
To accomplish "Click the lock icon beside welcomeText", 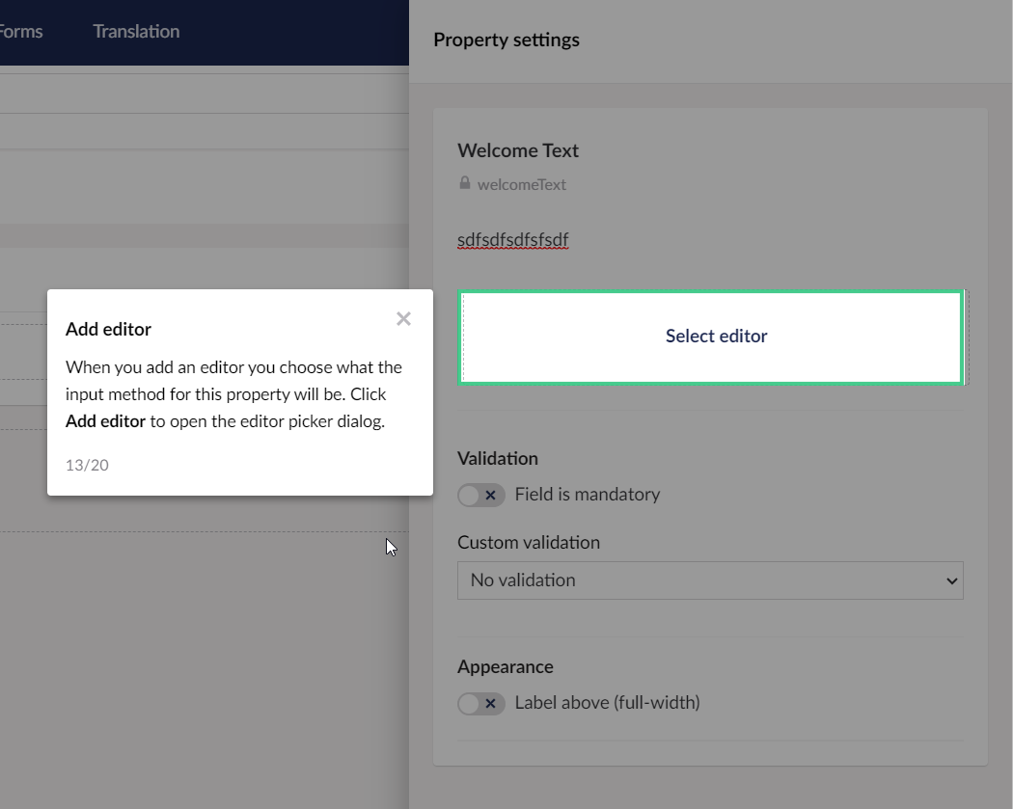I will (464, 182).
